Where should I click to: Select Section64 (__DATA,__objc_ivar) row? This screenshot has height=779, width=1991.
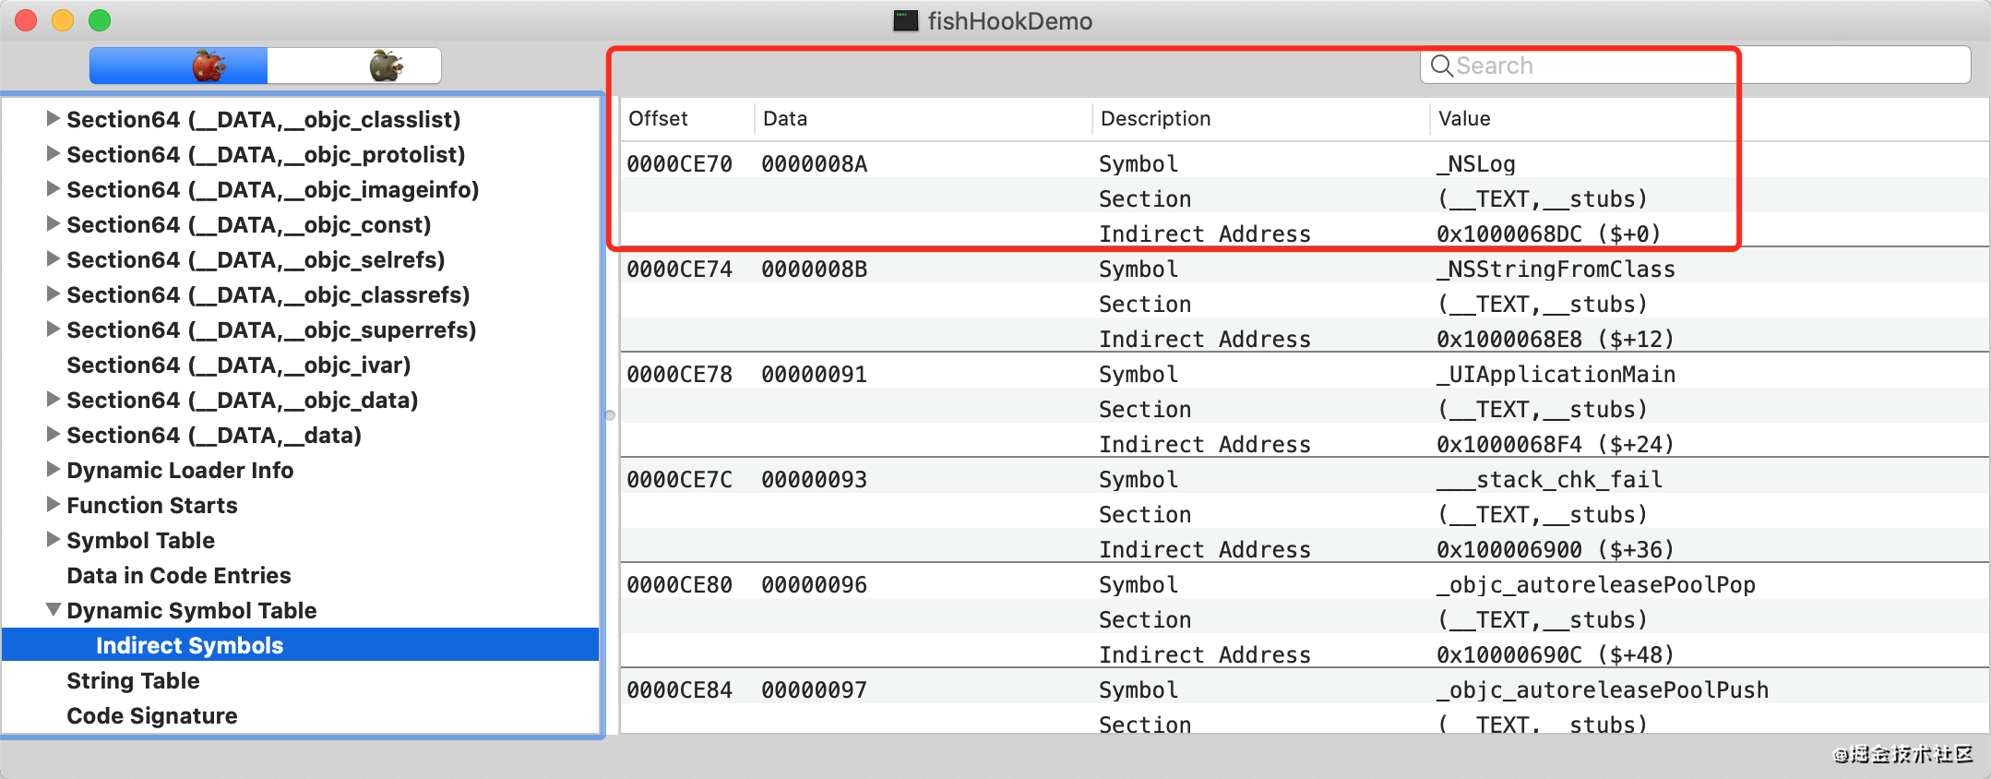(x=301, y=366)
